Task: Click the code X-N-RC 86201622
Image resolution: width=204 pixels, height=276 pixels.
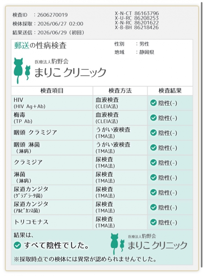Action: pos(137,23)
